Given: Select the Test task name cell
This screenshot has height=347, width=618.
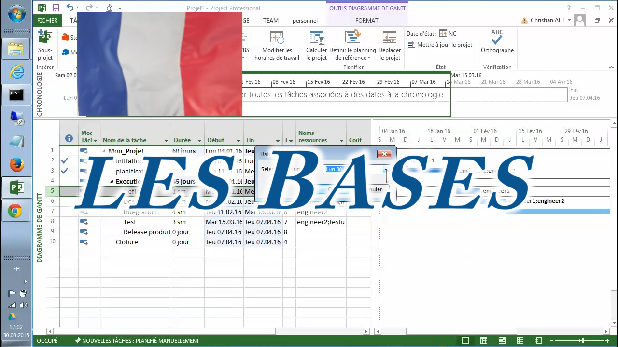Looking at the screenshot, I should pos(136,222).
